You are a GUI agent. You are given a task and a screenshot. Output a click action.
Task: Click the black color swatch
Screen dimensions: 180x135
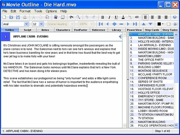coord(159,24)
